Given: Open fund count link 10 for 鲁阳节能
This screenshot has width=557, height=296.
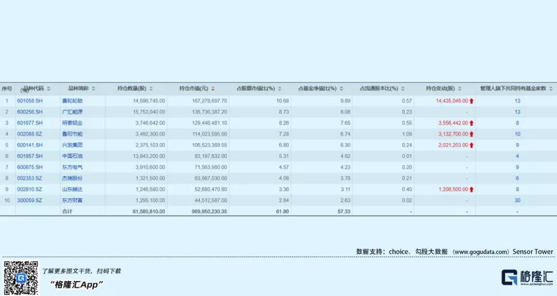Looking at the screenshot, I should coord(517,134).
